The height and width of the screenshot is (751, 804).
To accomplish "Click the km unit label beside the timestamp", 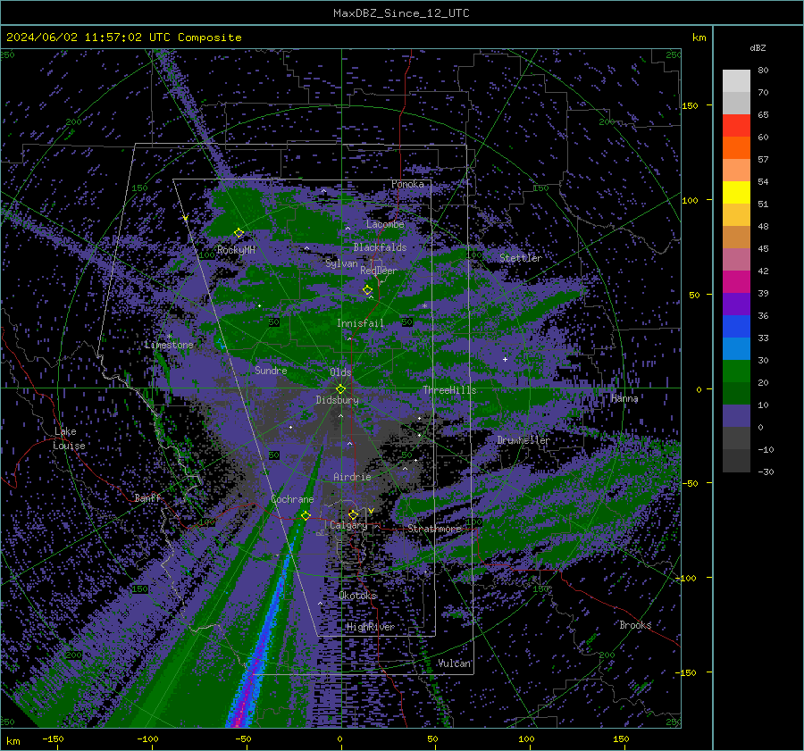I will click(699, 38).
